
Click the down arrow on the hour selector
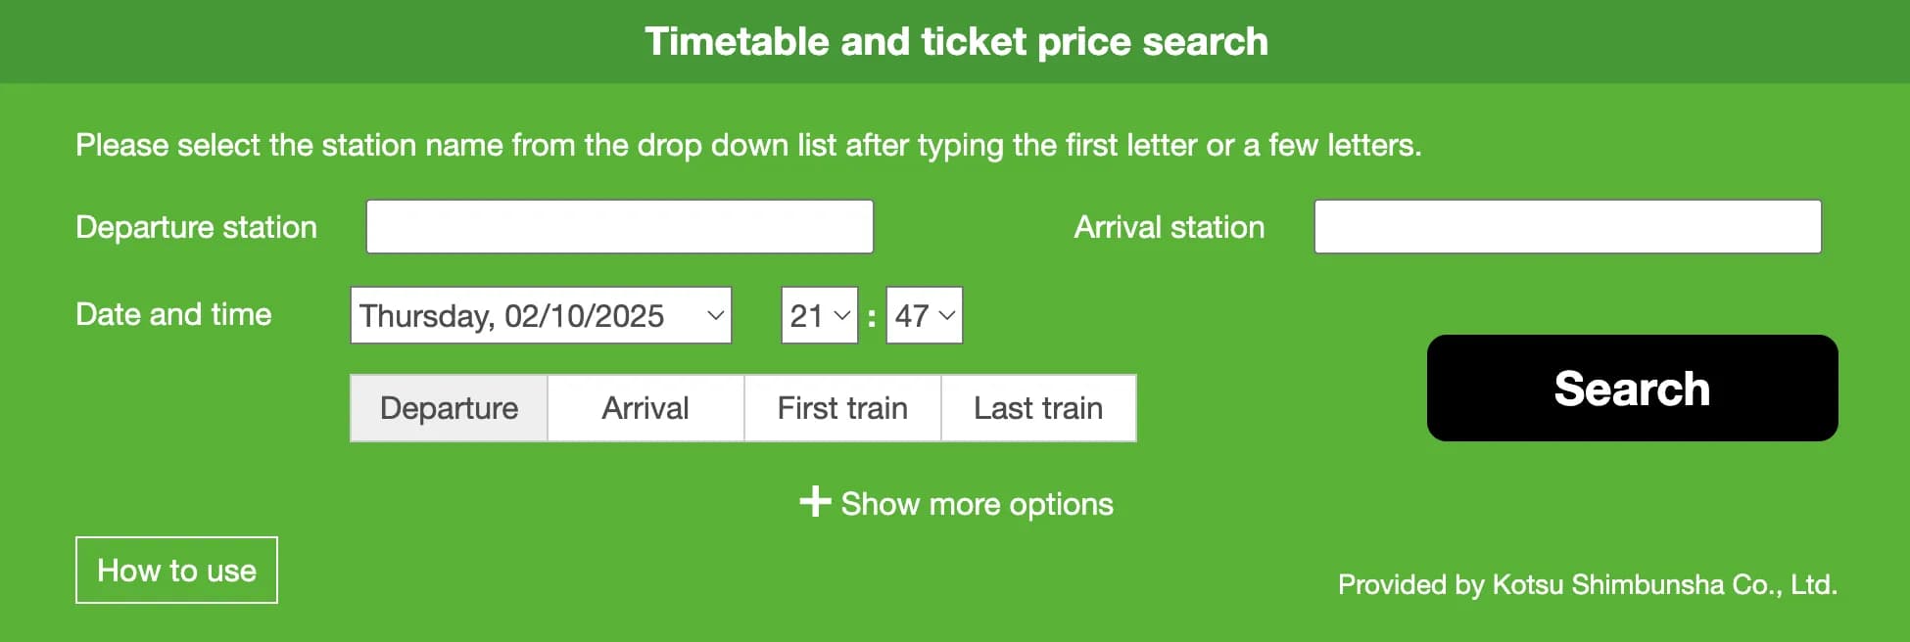point(840,315)
